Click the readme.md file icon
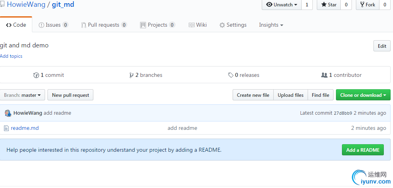 point(6,128)
